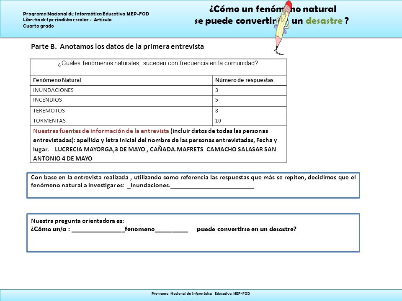Image resolution: width=402 pixels, height=301 pixels.
Task: Select the INUNDACIONES table cell
Action: pyautogui.click(x=121, y=90)
